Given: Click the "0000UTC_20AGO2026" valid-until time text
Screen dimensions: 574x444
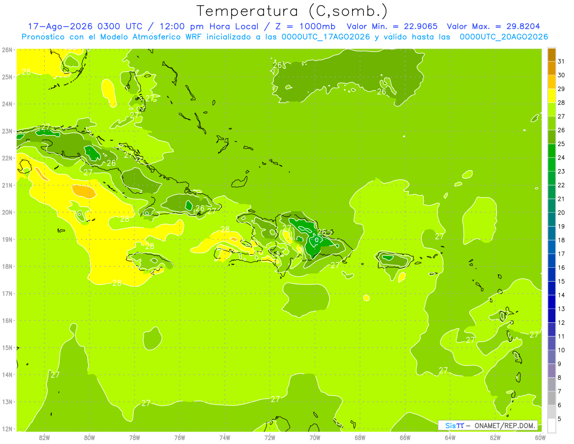Looking at the screenshot, I should [504, 37].
